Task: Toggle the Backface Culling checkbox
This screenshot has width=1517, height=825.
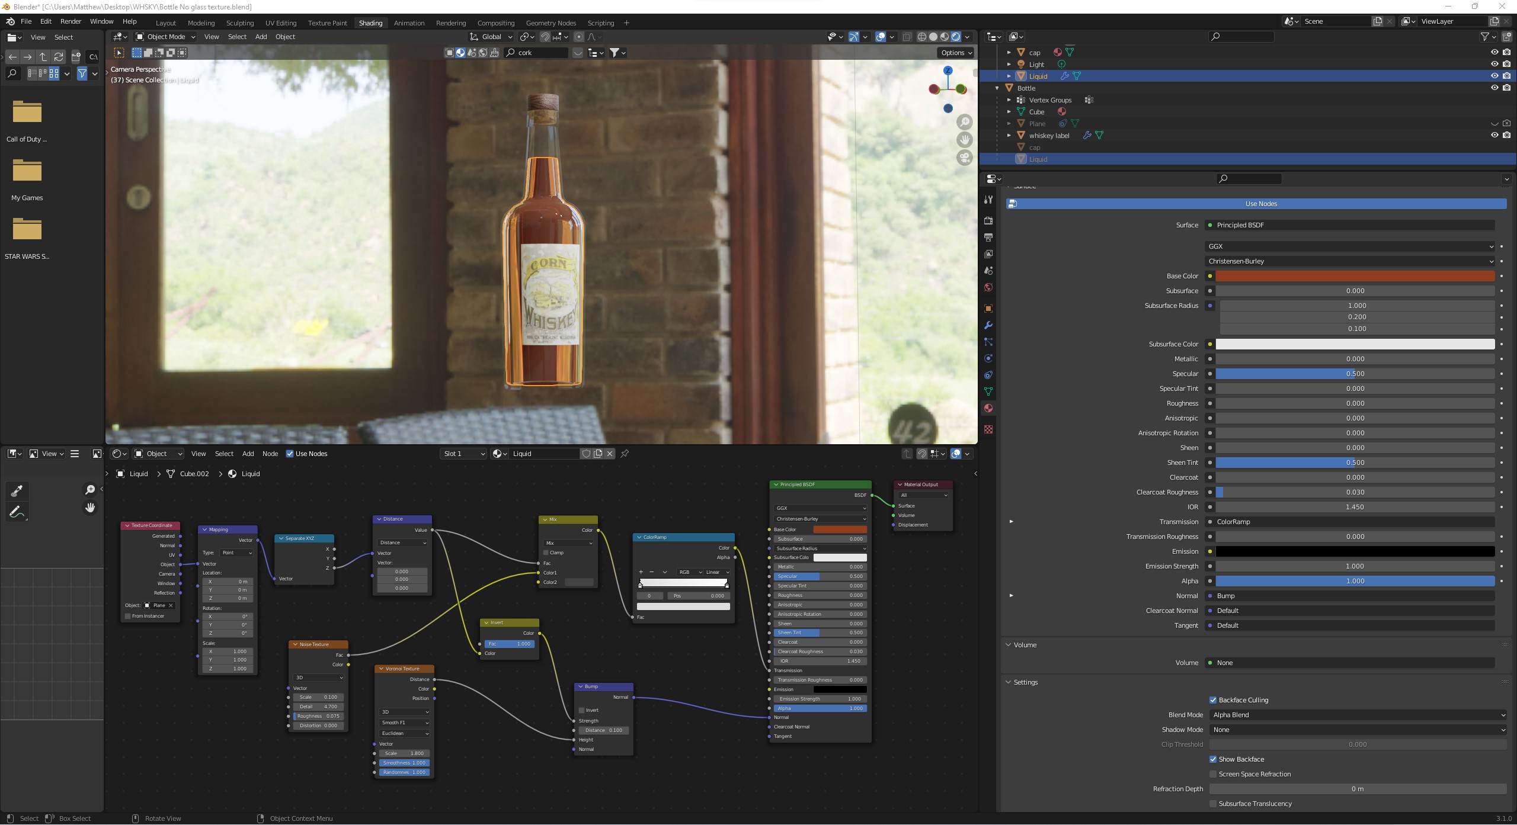Action: coord(1213,700)
